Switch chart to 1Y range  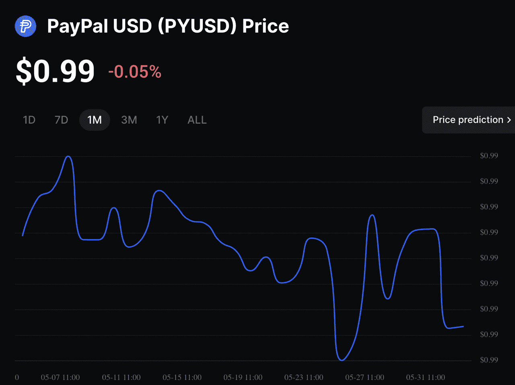coord(162,120)
